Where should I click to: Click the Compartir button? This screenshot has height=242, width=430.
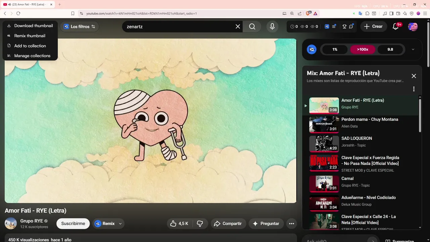click(x=228, y=224)
